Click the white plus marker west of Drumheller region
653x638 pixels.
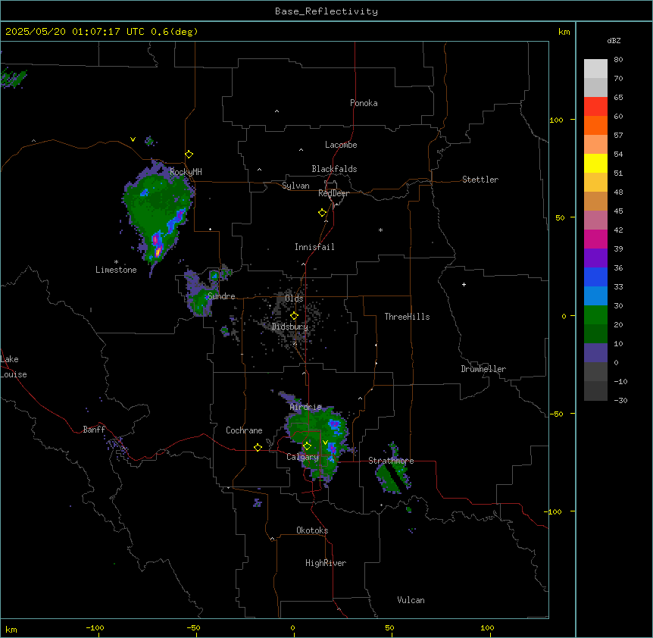click(464, 284)
